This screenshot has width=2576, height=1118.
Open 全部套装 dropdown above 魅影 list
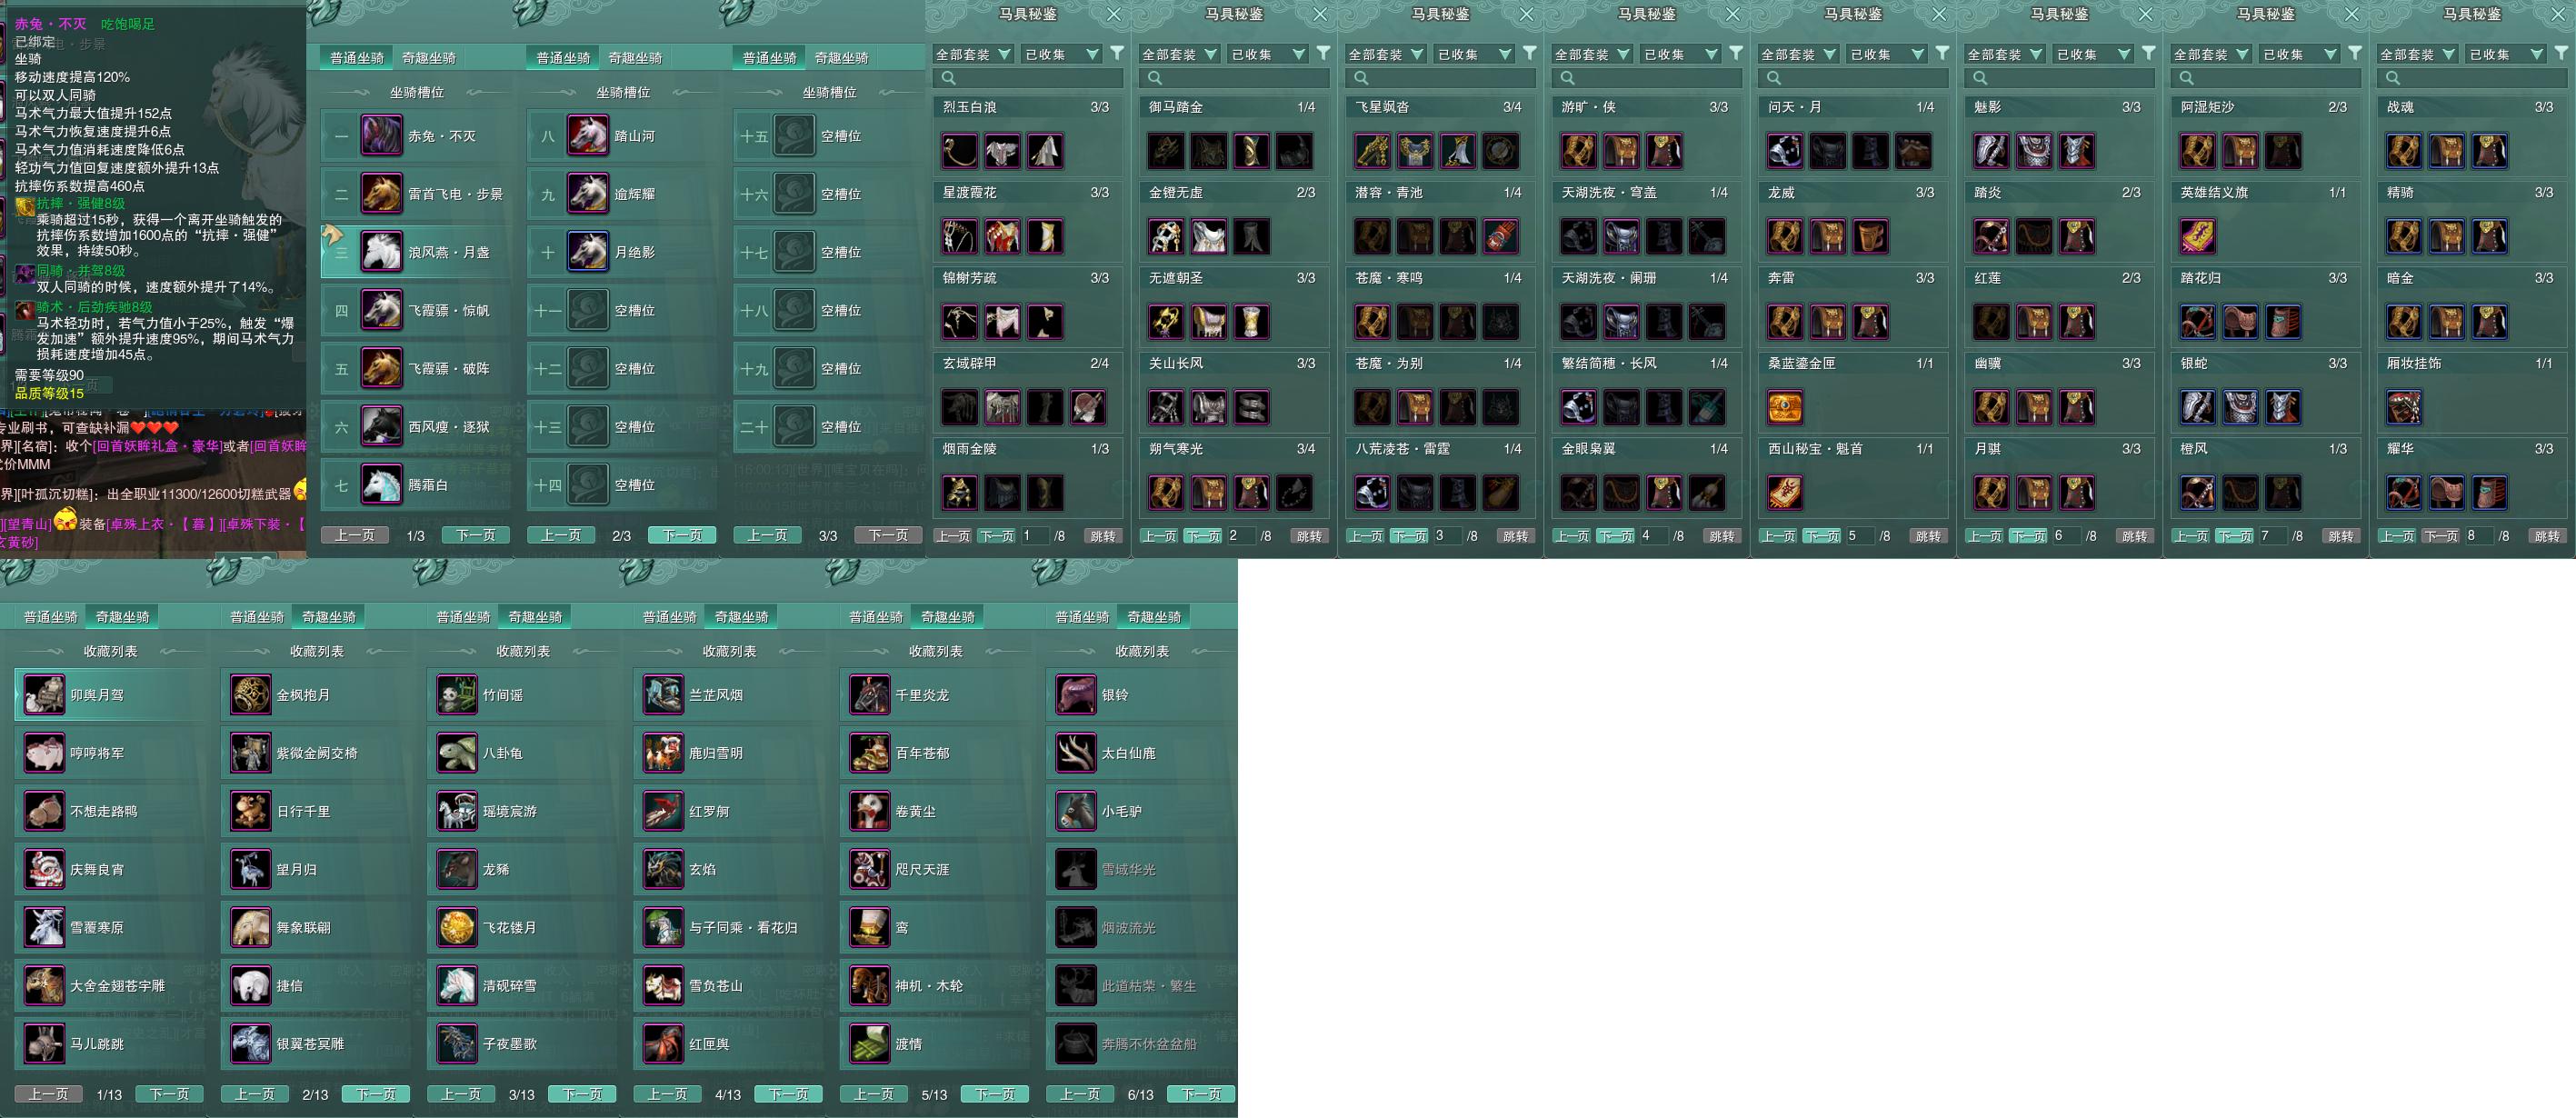[2005, 54]
